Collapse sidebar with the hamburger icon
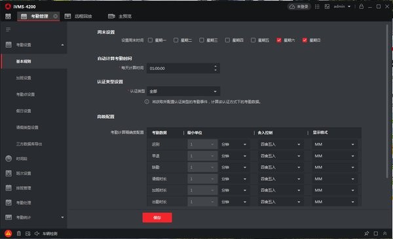The width and height of the screenshot is (393, 239). coord(8,29)
